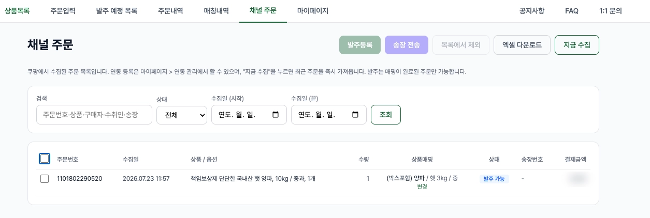Open the 매칭내역 tab
This screenshot has height=218, width=650.
click(216, 11)
